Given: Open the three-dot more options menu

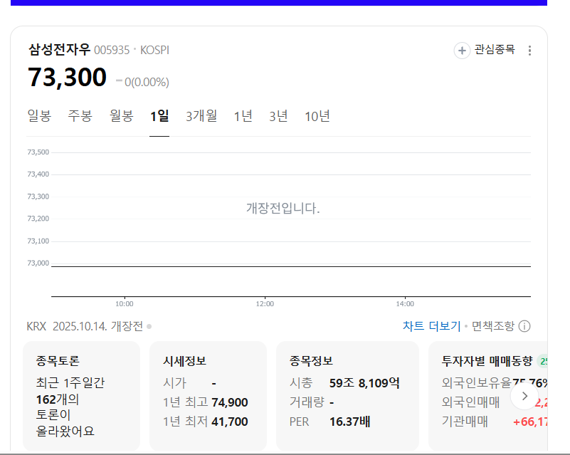Looking at the screenshot, I should (x=529, y=51).
